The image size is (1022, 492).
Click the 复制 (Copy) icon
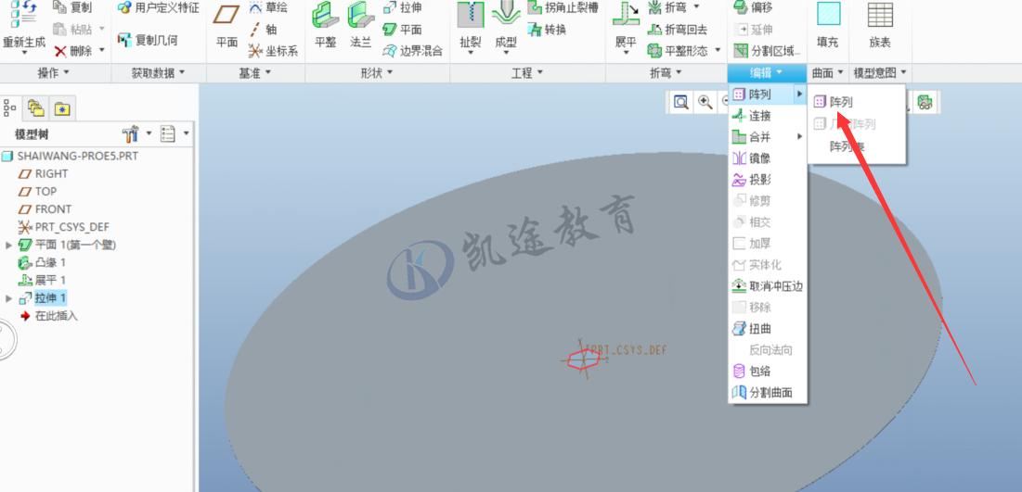(x=60, y=7)
